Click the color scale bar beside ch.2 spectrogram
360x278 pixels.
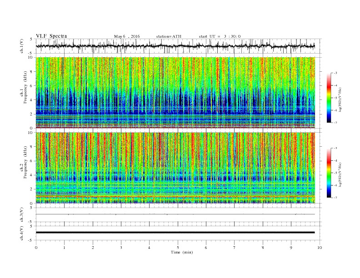pos(329,173)
